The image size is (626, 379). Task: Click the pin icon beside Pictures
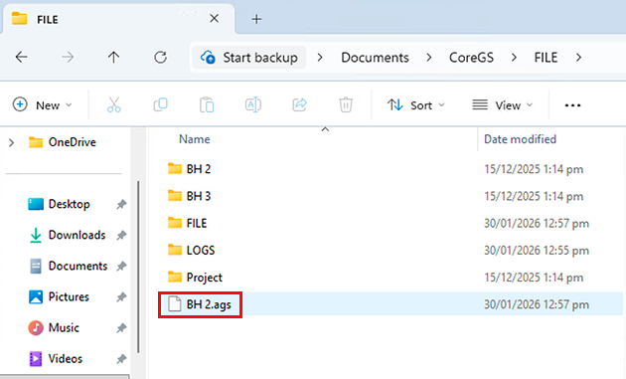121,297
